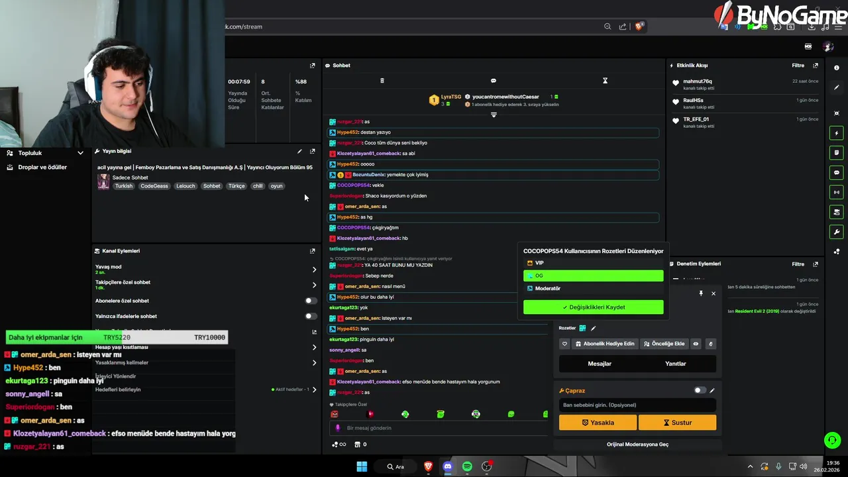
Task: Click the share icon in address bar
Action: point(623,26)
